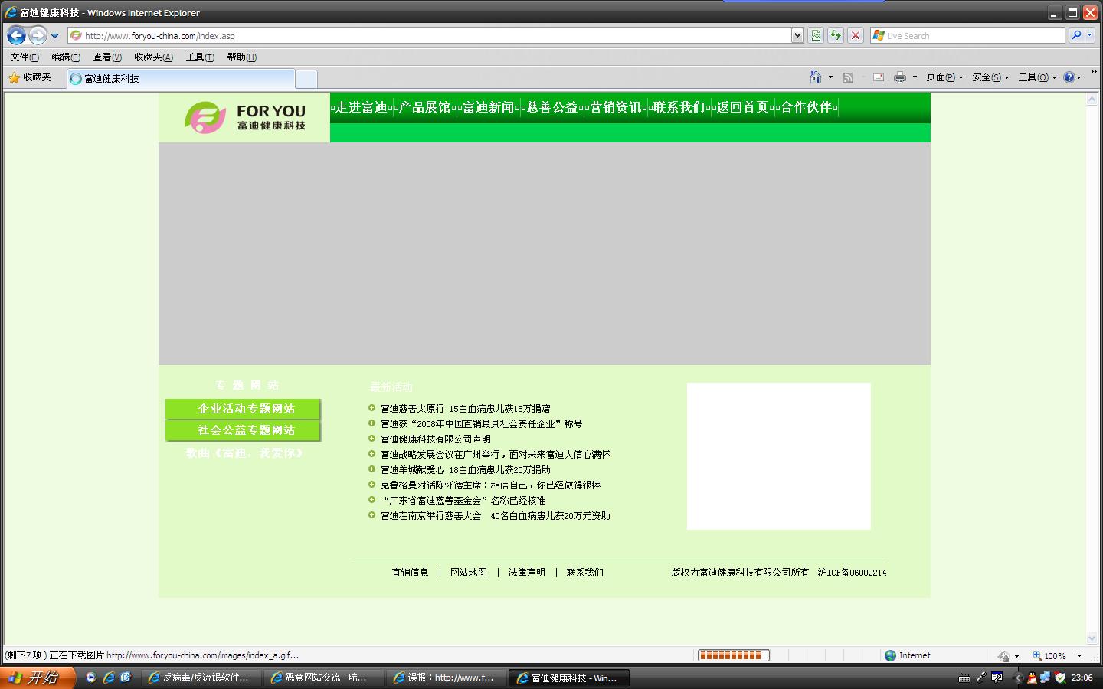Click the 社会公益专题网站 button
Viewport: 1103px width, 689px height.
pyautogui.click(x=243, y=430)
